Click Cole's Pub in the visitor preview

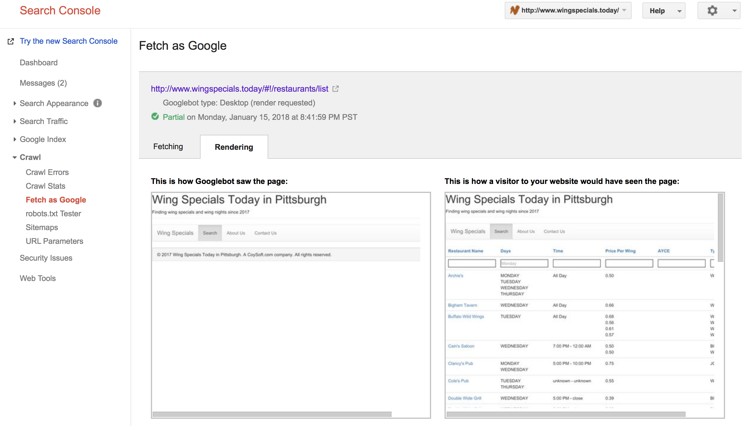pos(458,381)
